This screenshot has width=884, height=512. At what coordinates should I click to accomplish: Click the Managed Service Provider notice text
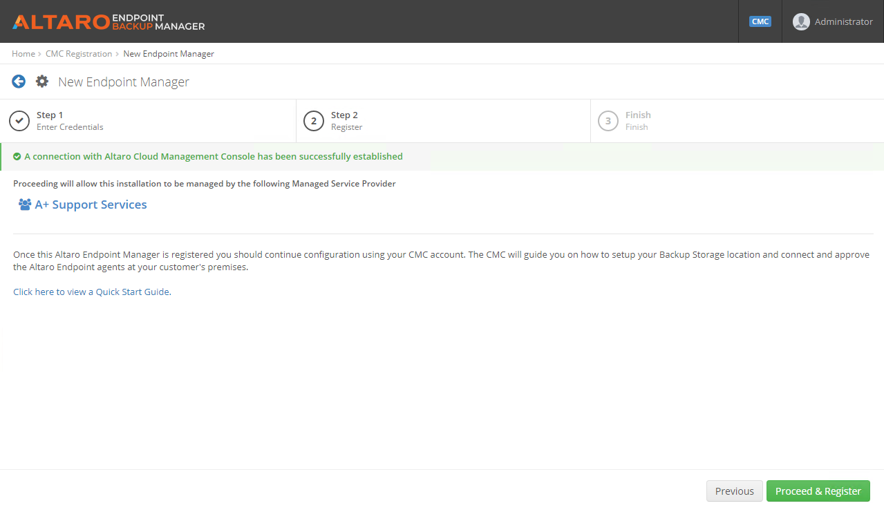coord(205,184)
